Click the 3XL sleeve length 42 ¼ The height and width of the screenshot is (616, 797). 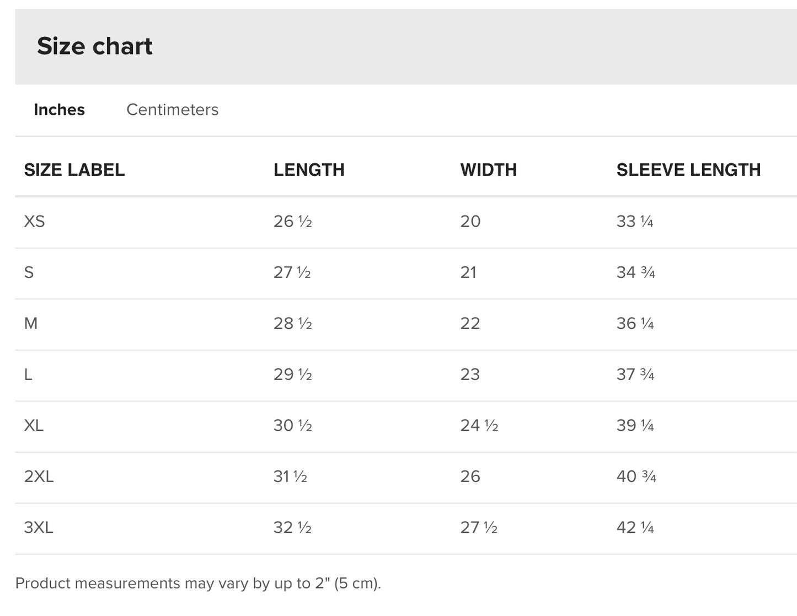pyautogui.click(x=635, y=528)
